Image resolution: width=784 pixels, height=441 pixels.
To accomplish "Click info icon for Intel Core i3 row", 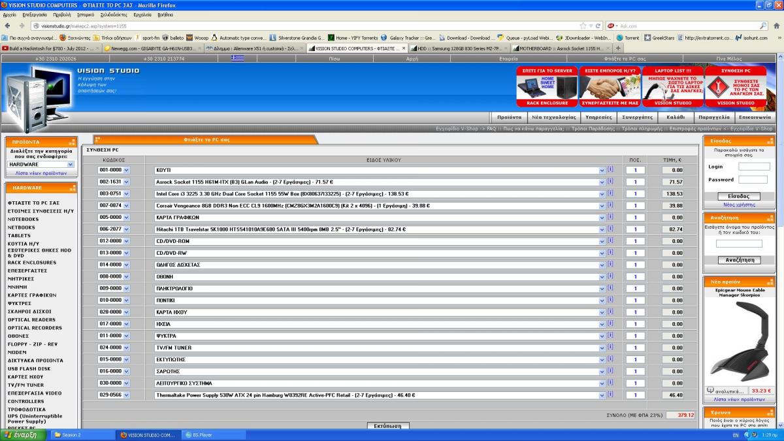I will tap(610, 193).
